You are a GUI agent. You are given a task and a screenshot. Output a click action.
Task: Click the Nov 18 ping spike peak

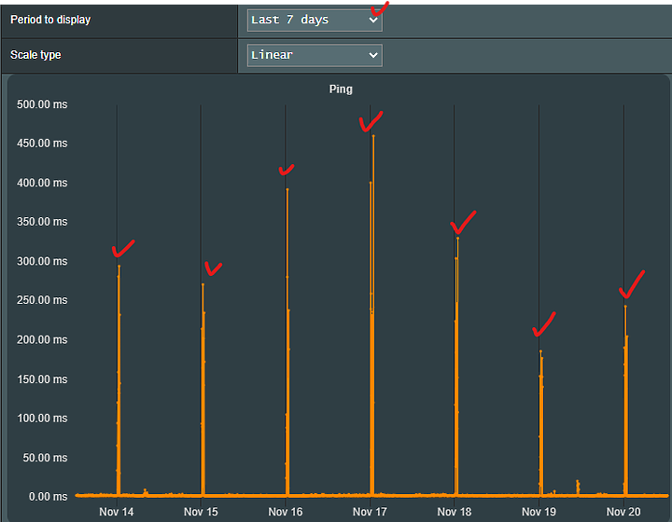coord(457,239)
